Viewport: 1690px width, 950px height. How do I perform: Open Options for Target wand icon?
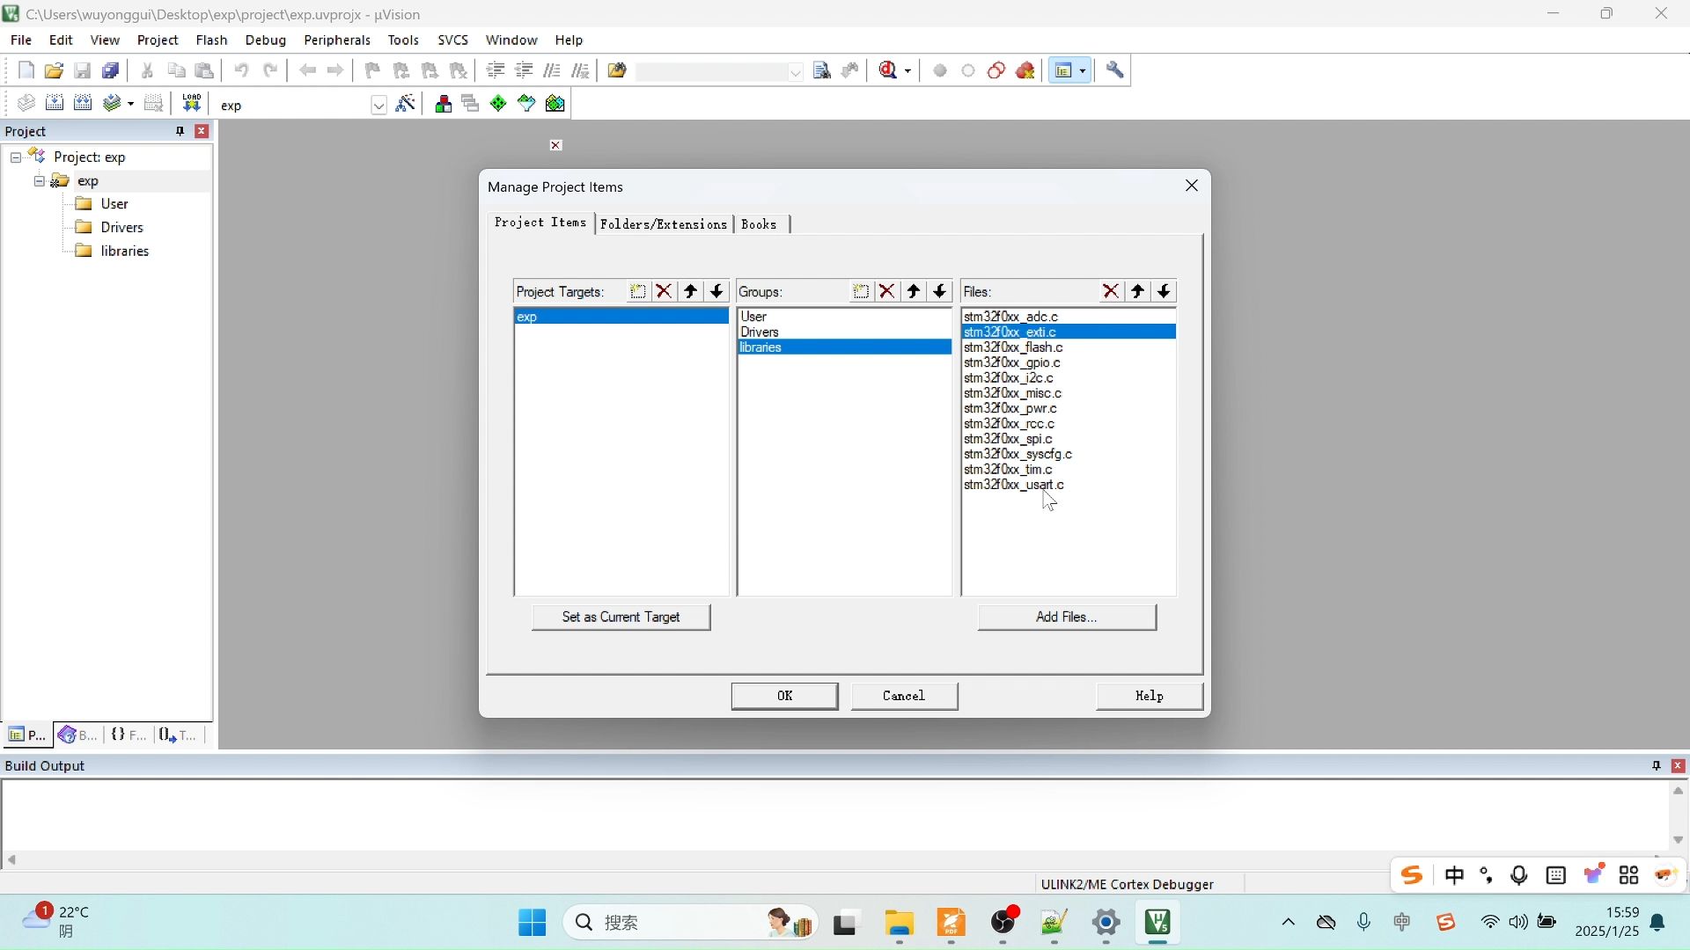click(x=406, y=104)
